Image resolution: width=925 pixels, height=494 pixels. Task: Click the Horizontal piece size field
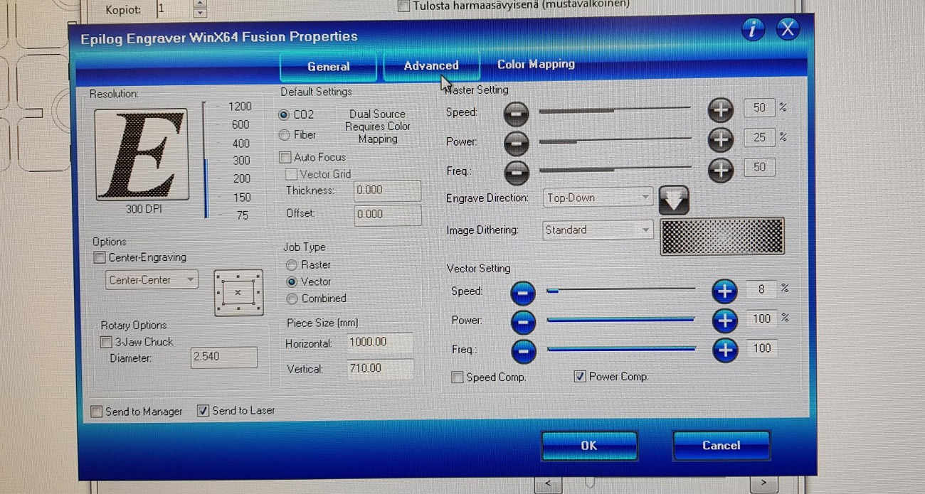click(x=380, y=342)
